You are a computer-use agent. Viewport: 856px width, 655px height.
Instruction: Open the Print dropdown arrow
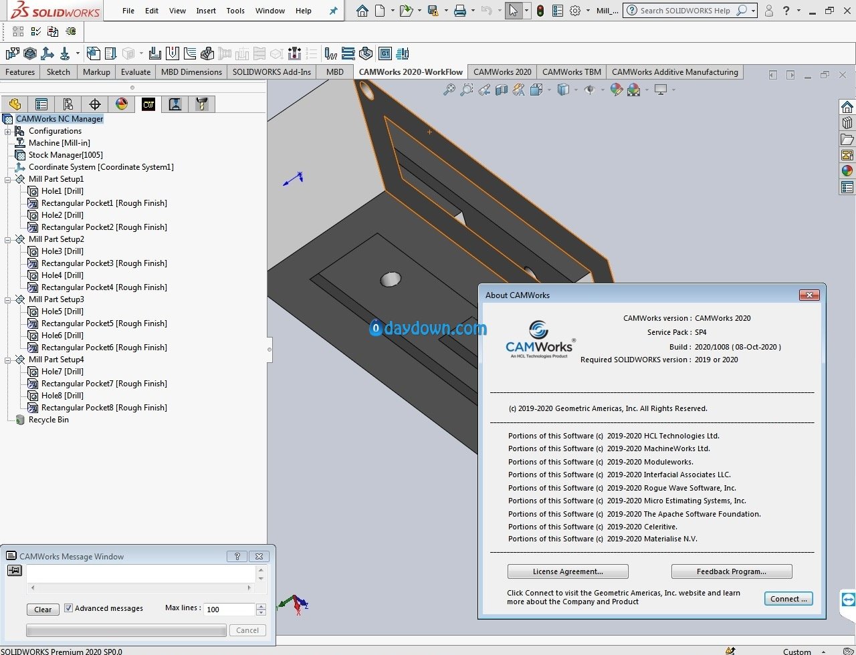472,11
